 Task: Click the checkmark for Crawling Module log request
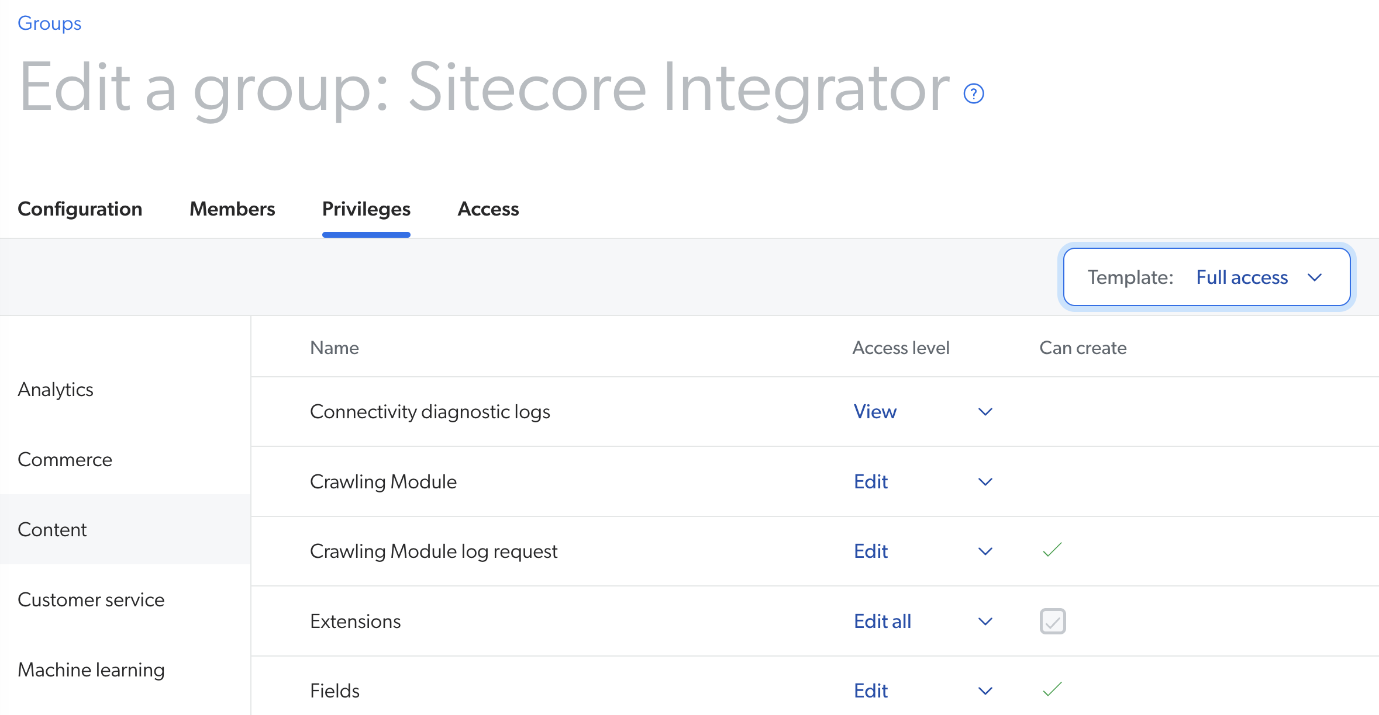(x=1052, y=549)
